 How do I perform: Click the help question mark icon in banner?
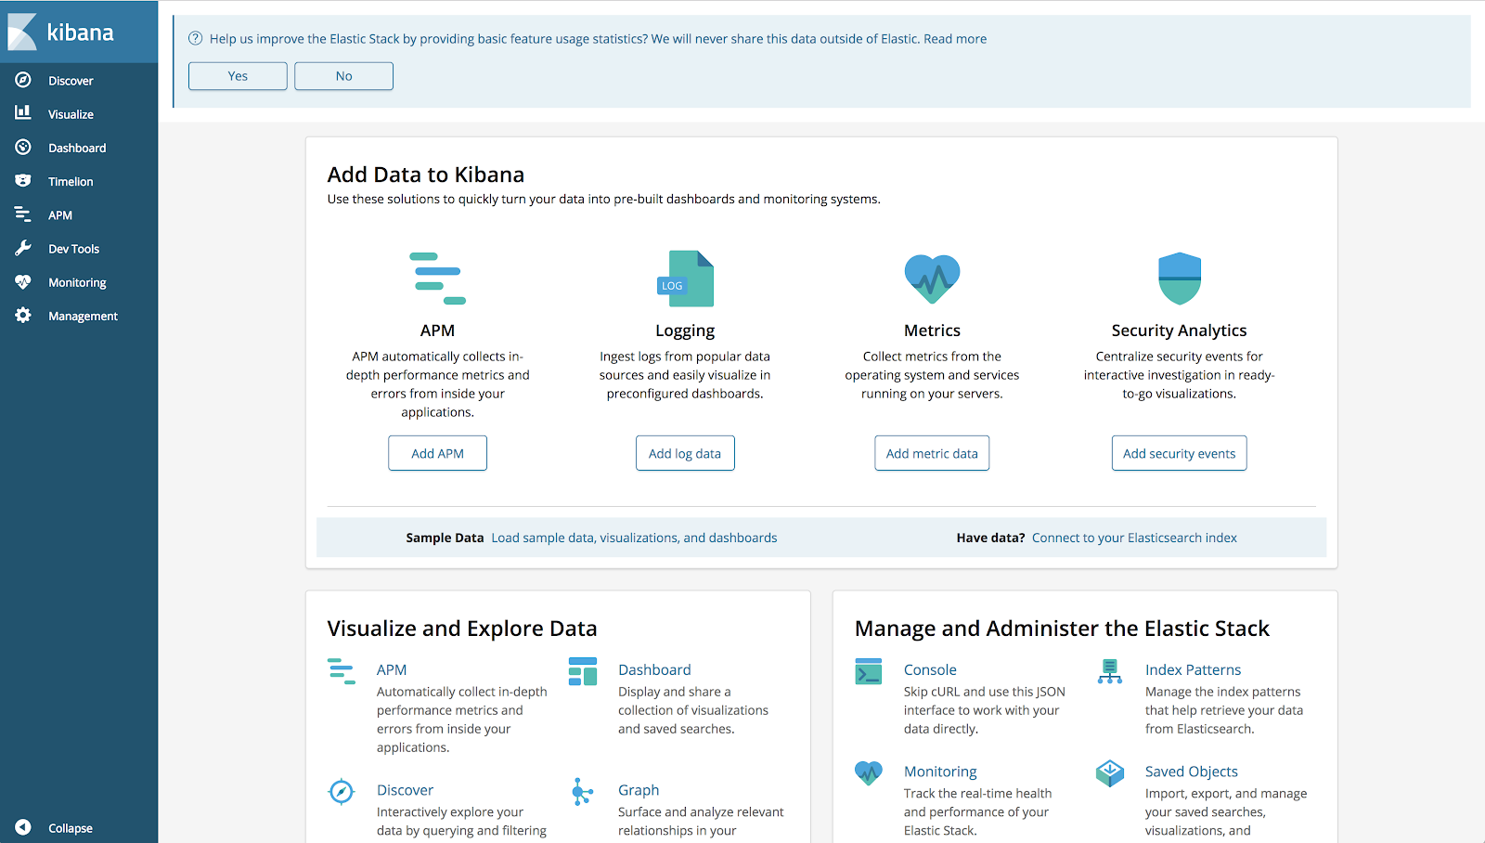[x=195, y=39]
